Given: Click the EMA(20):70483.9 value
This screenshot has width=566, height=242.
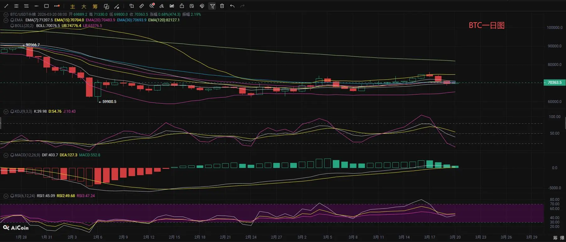Looking at the screenshot, I should [101, 20].
